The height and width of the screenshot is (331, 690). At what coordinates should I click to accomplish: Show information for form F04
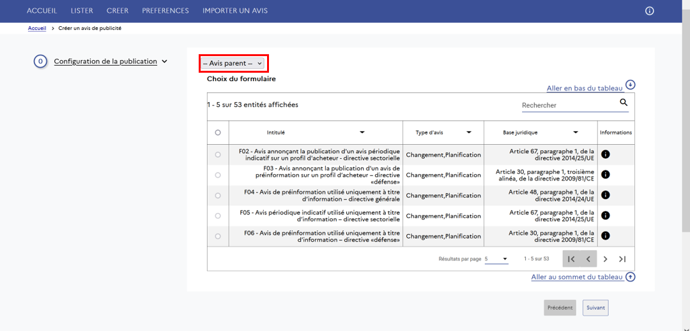click(605, 195)
